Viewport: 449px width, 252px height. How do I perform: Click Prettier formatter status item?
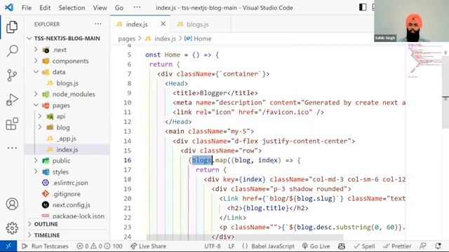(x=397, y=246)
